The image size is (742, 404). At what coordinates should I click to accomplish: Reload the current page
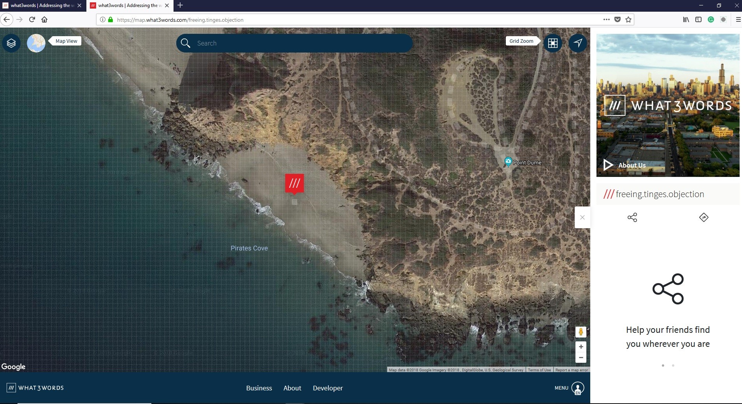point(32,19)
